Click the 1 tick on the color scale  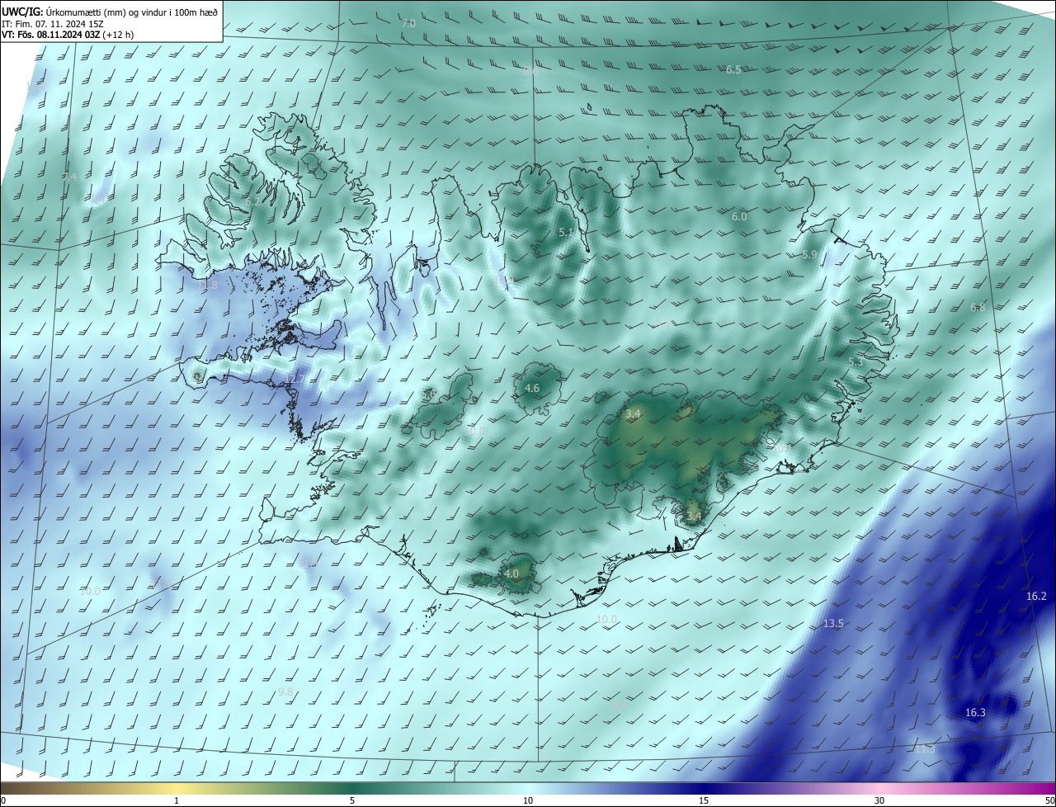177,801
